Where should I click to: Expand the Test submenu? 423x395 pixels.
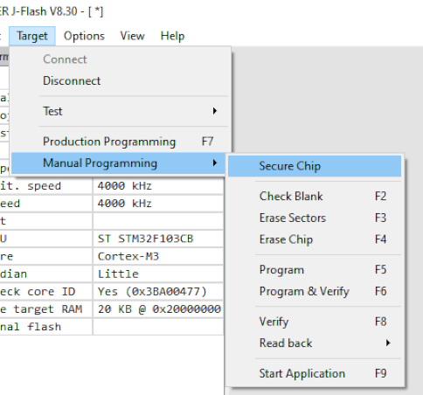[x=119, y=111]
